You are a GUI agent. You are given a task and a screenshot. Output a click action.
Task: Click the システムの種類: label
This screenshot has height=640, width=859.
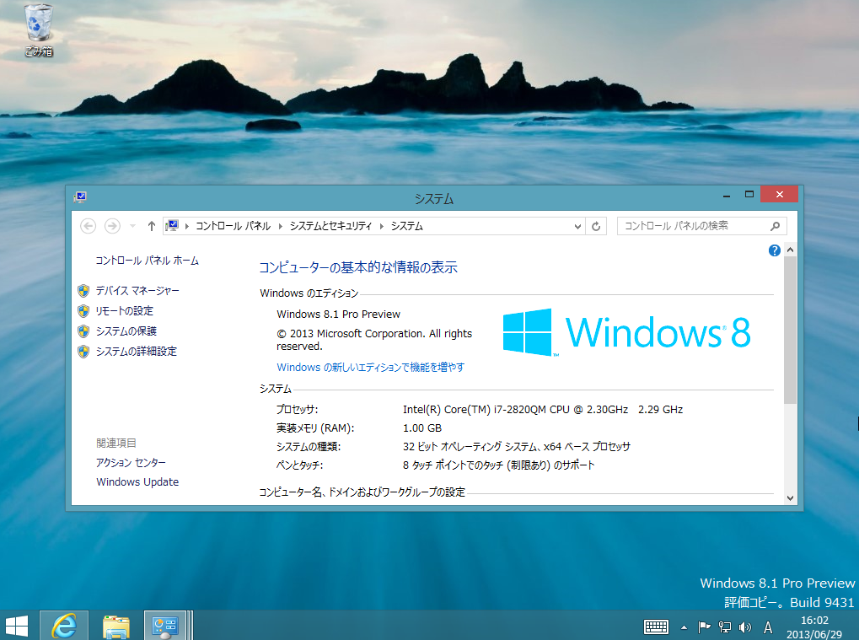click(309, 447)
